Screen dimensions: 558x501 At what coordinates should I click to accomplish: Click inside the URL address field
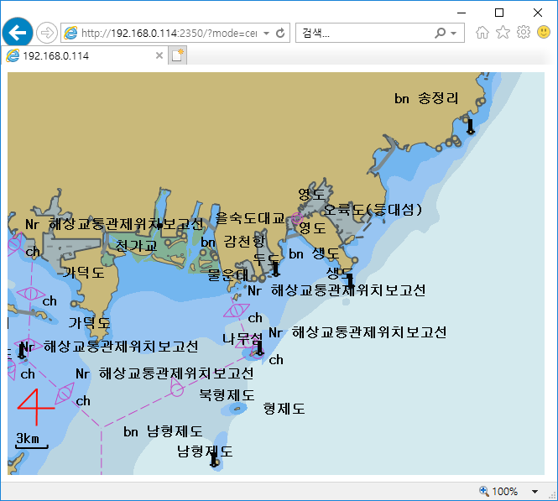coord(168,34)
